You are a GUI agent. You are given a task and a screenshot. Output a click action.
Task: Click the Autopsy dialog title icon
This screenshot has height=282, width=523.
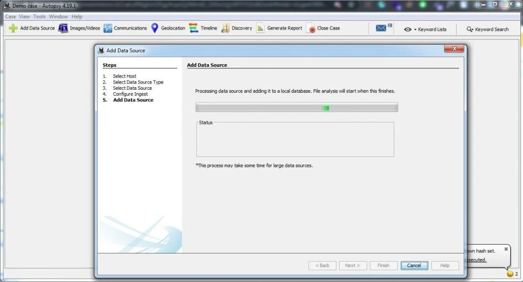click(101, 50)
